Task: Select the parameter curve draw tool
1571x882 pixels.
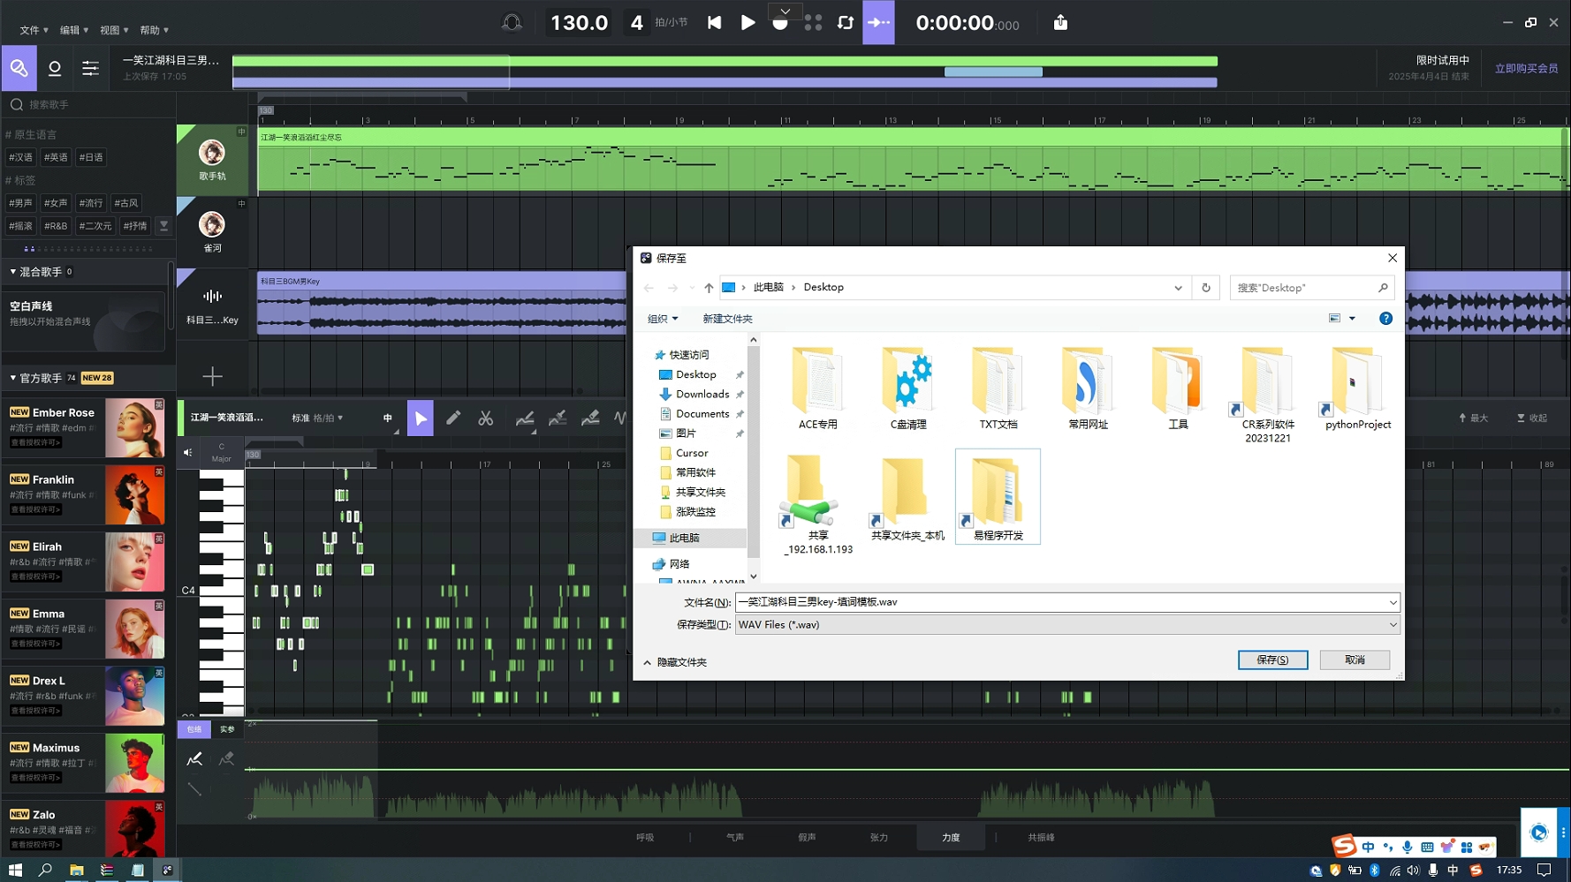Action: [x=194, y=758]
